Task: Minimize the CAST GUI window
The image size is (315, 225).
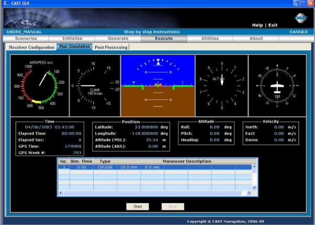Action: tap(297, 3)
